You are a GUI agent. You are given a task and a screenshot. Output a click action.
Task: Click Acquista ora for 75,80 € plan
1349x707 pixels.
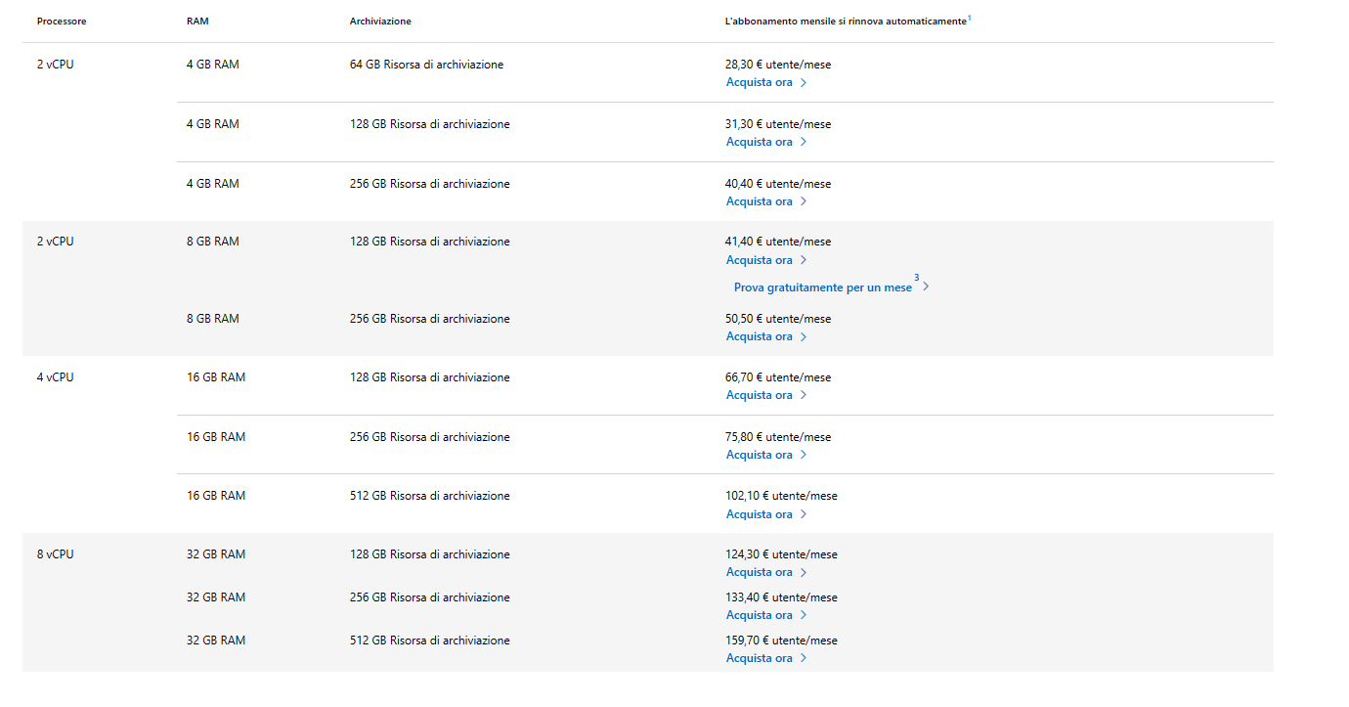click(759, 455)
